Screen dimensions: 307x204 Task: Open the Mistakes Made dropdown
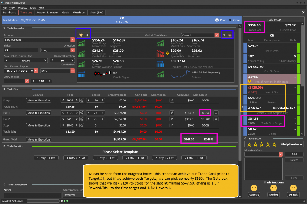(x=281, y=154)
